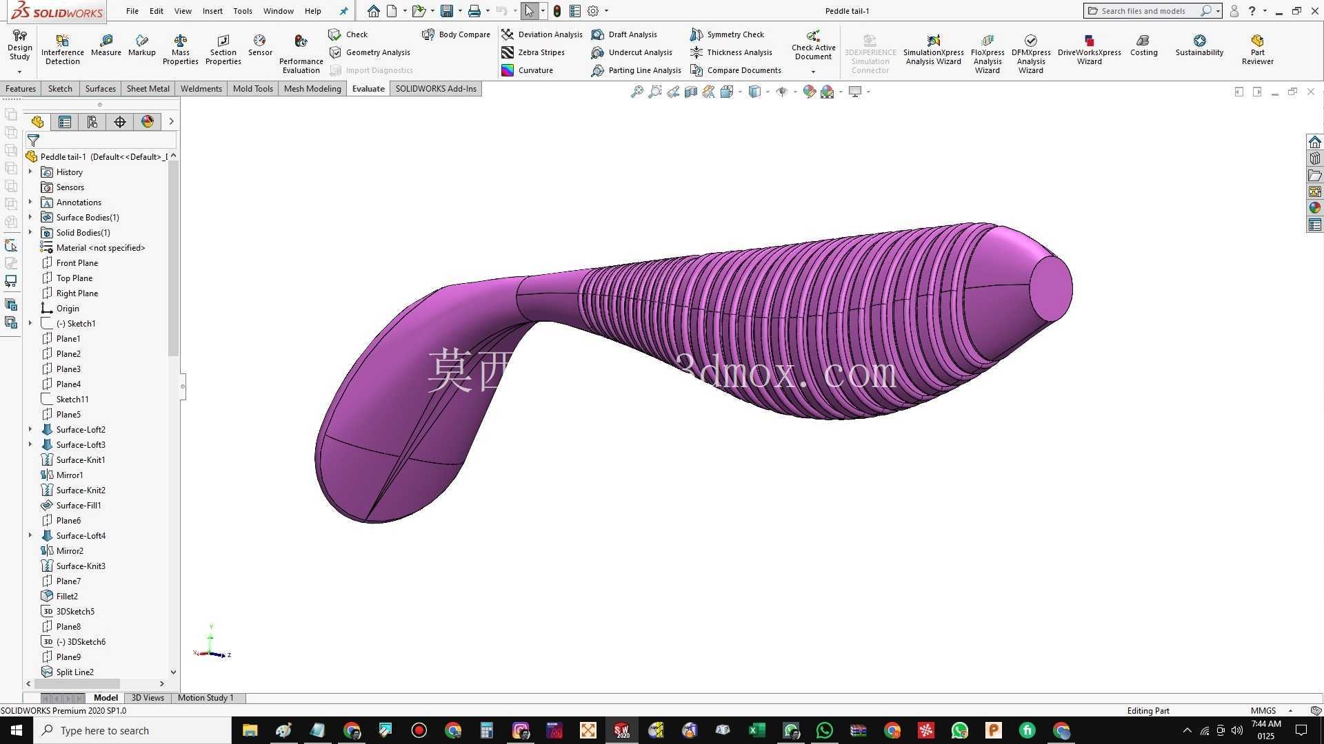Launch SimulationXpress Analysis Wizard

coord(933,50)
